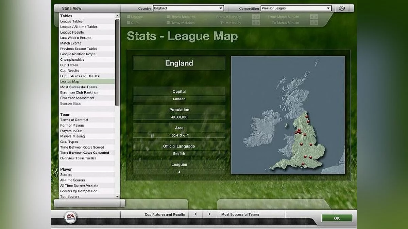Adjust the From Matchday stepper

[x=256, y=17]
